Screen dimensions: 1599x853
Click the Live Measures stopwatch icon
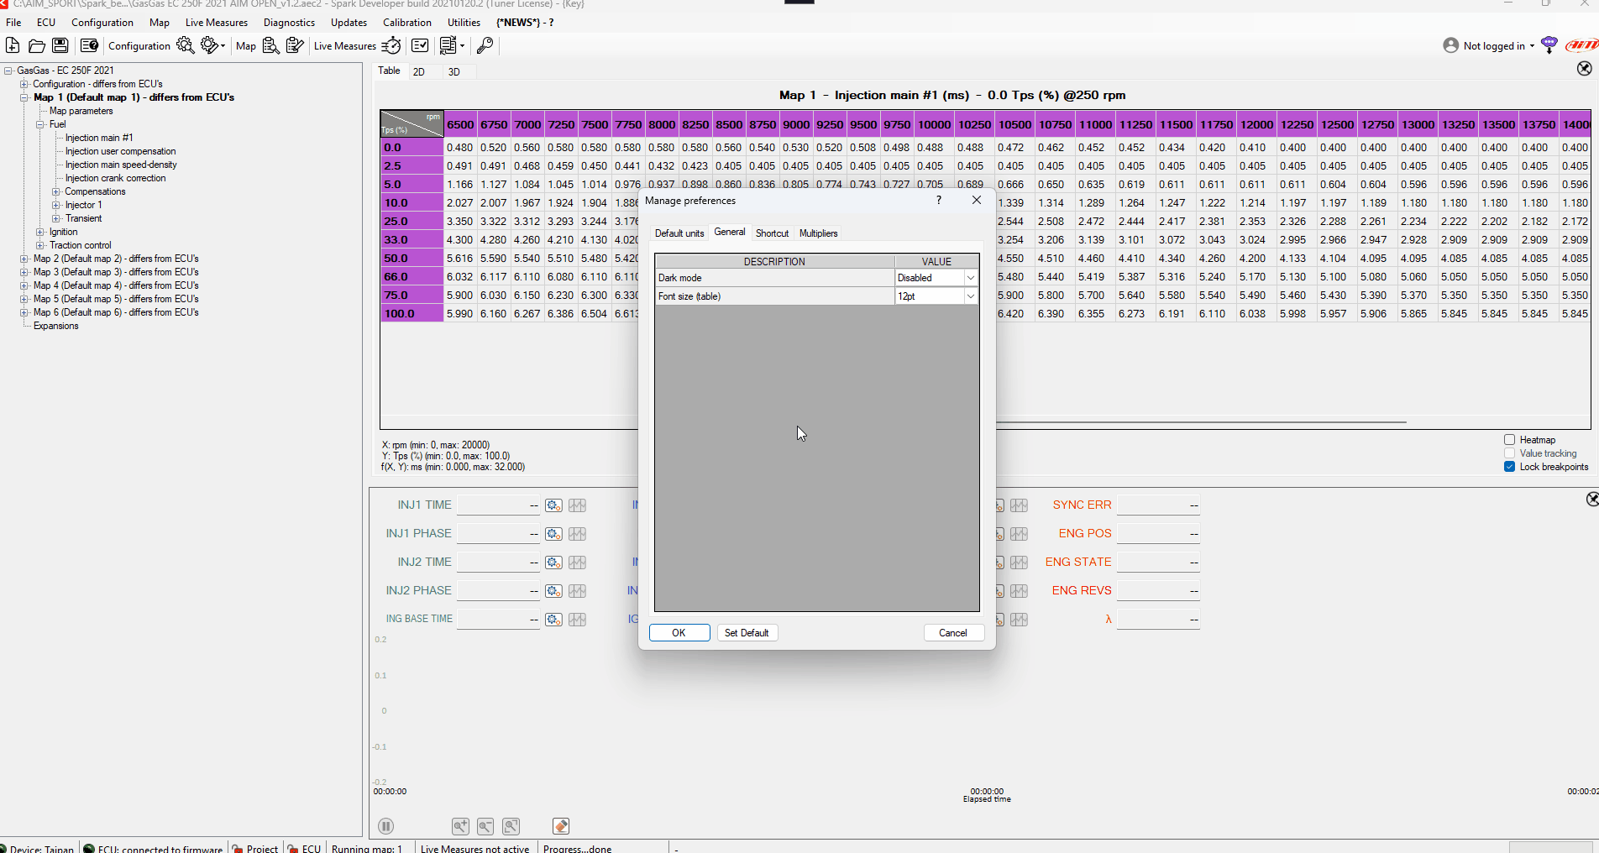391,45
